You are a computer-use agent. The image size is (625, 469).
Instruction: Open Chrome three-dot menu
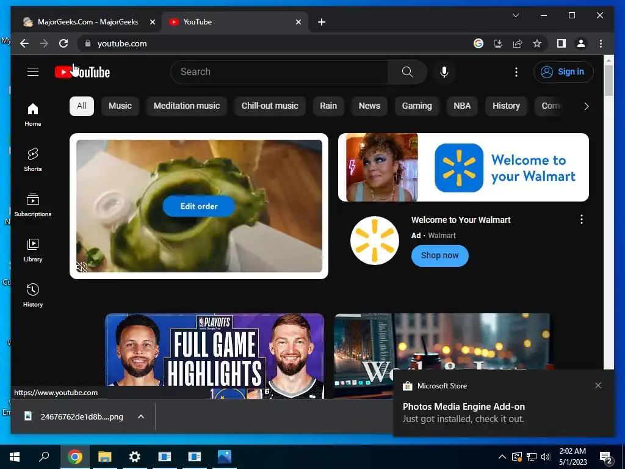(601, 43)
